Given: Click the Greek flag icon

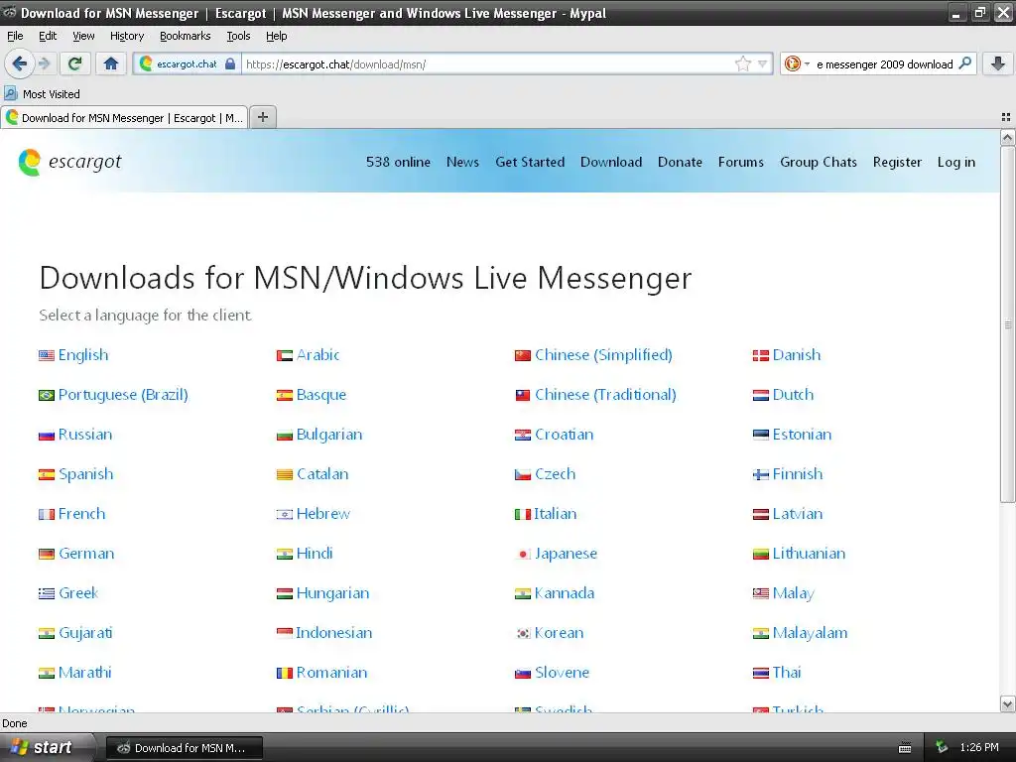Looking at the screenshot, I should pyautogui.click(x=46, y=593).
